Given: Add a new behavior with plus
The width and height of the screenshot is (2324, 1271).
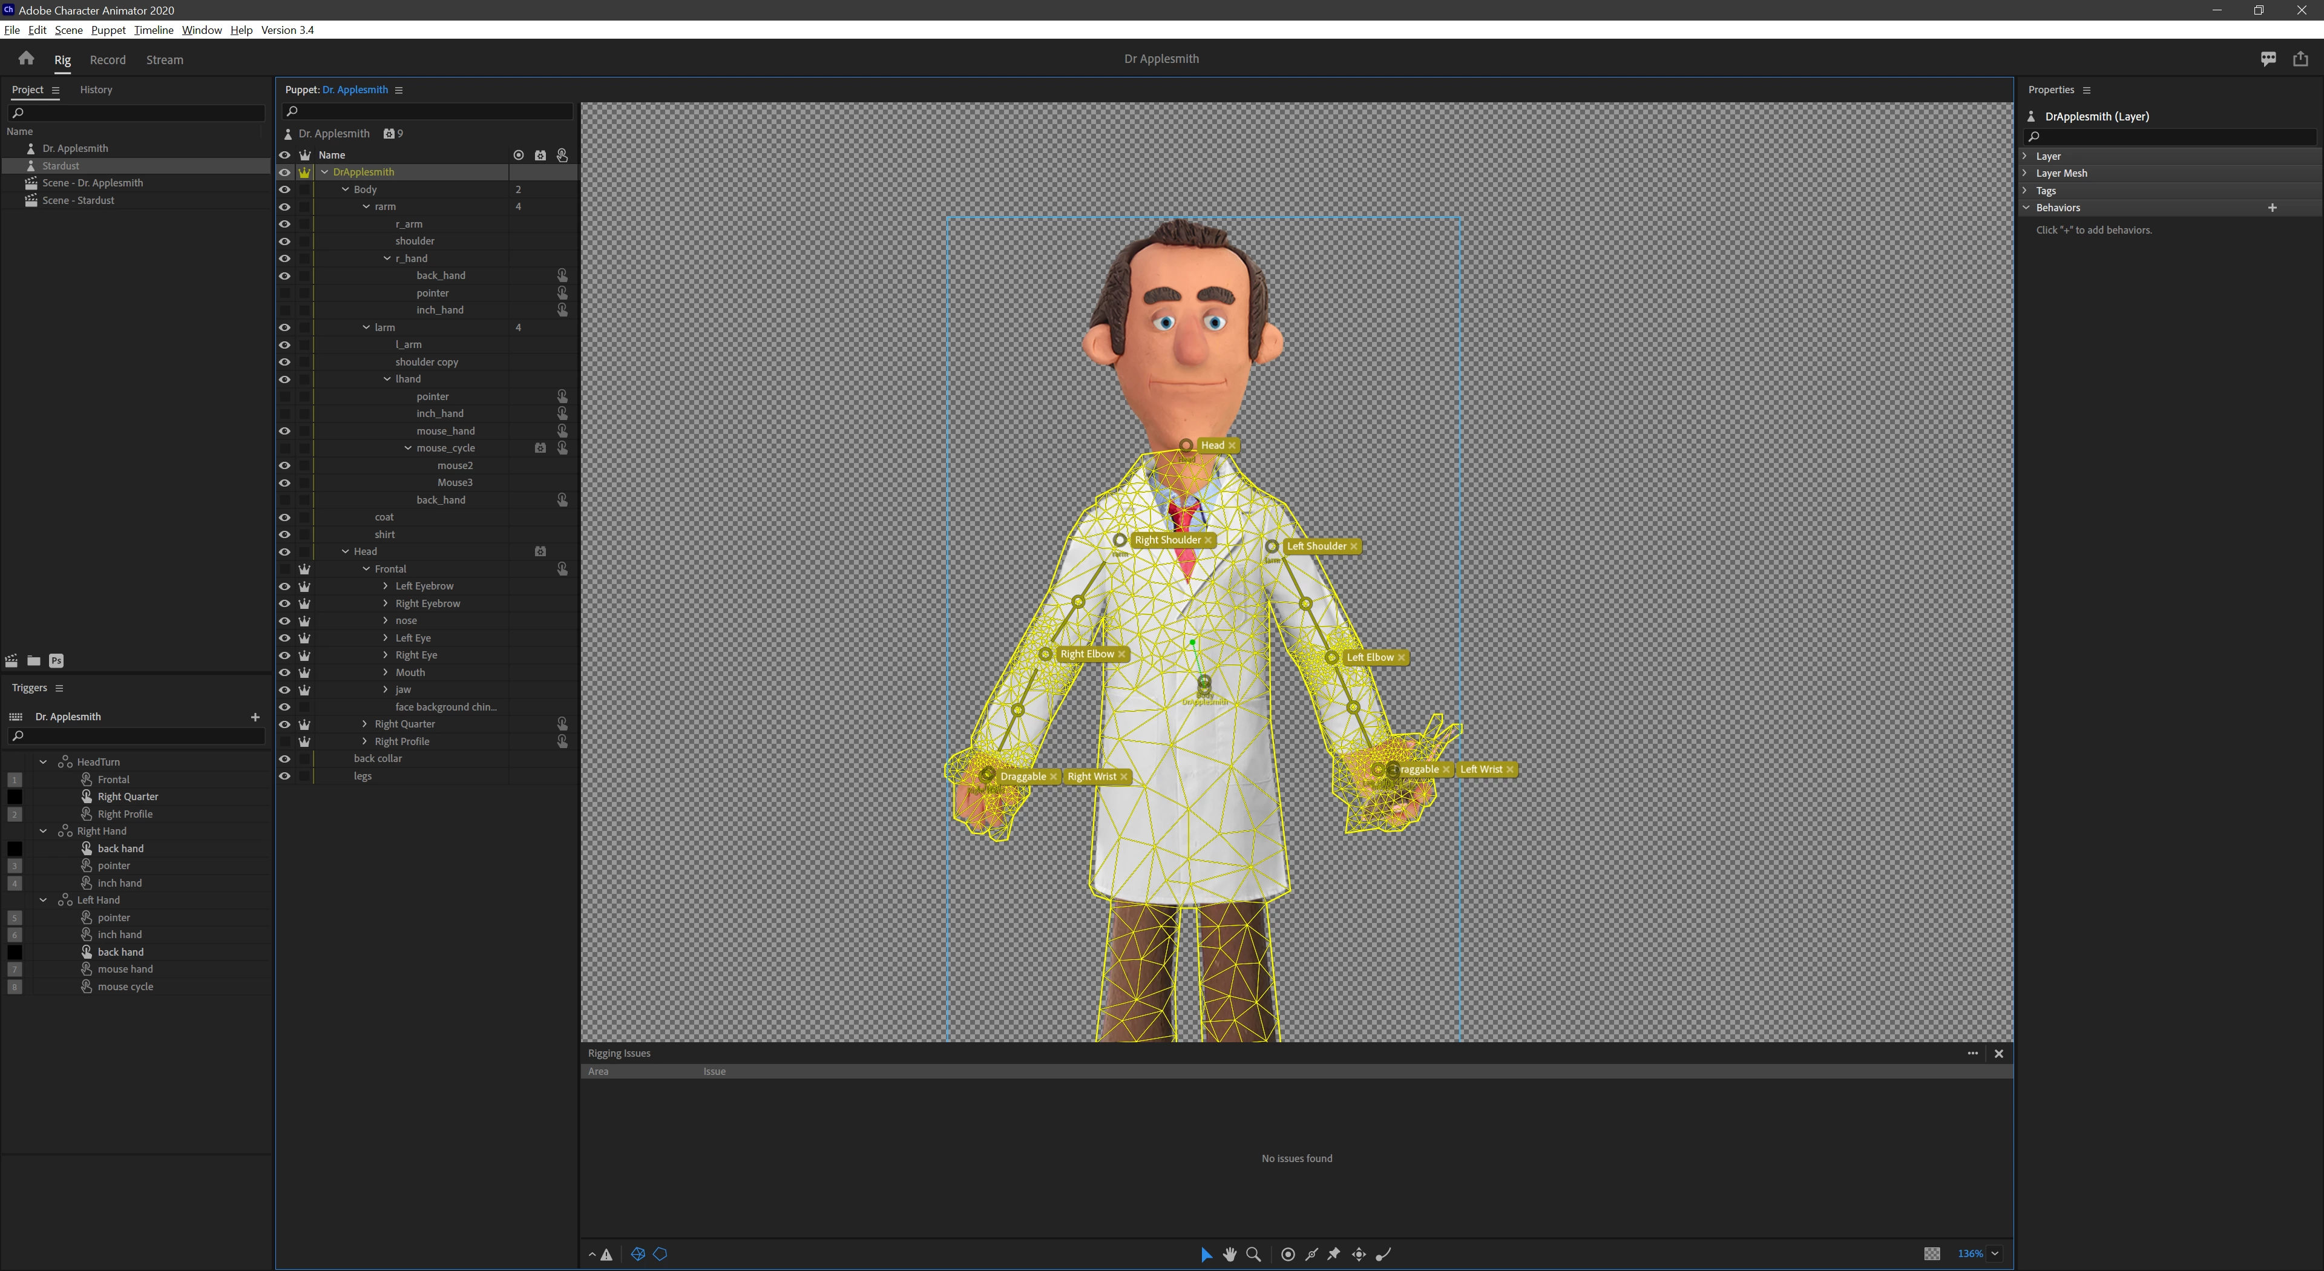Looking at the screenshot, I should [x=2272, y=208].
